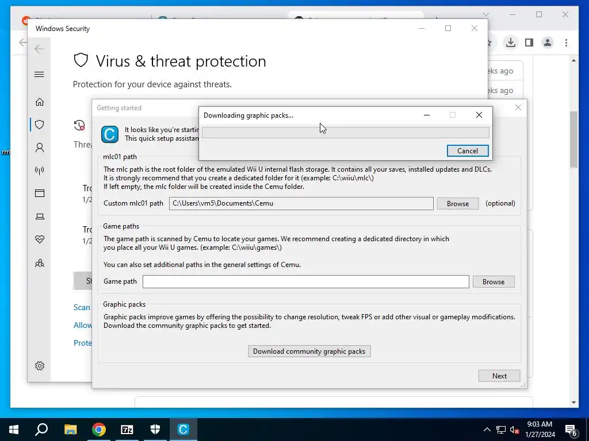Open File Explorer from taskbar
The width and height of the screenshot is (589, 441).
click(x=70, y=430)
